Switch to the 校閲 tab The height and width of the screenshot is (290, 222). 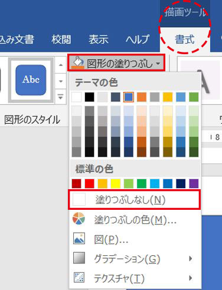pyautogui.click(x=61, y=39)
